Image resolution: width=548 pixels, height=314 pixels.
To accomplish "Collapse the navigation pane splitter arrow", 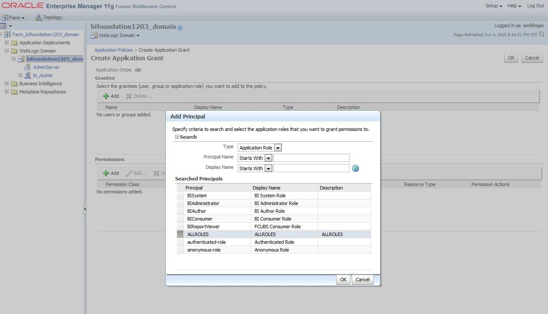I will pos(85,209).
